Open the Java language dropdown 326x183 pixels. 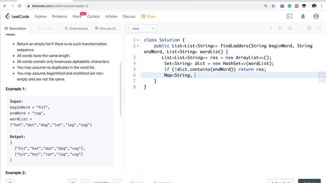pyautogui.click(x=141, y=28)
